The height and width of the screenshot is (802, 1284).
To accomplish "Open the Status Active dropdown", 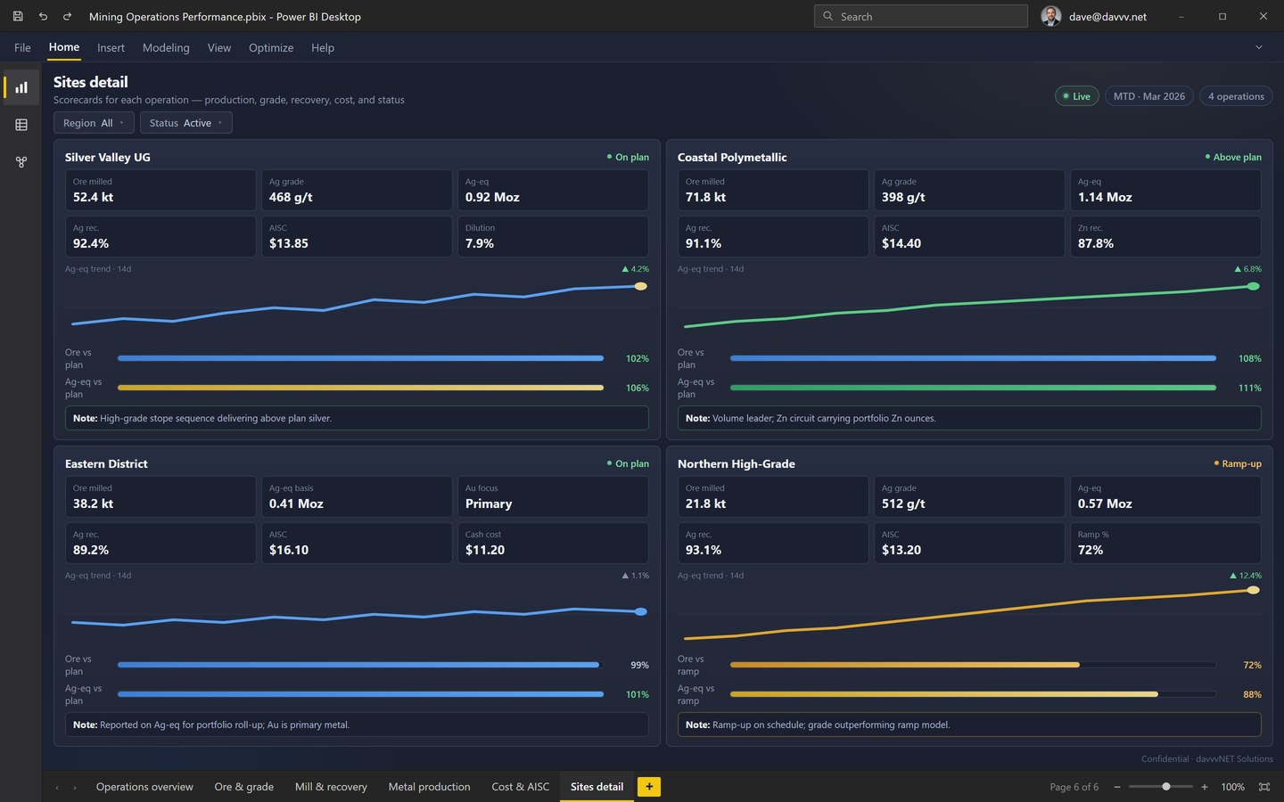I will [x=185, y=123].
